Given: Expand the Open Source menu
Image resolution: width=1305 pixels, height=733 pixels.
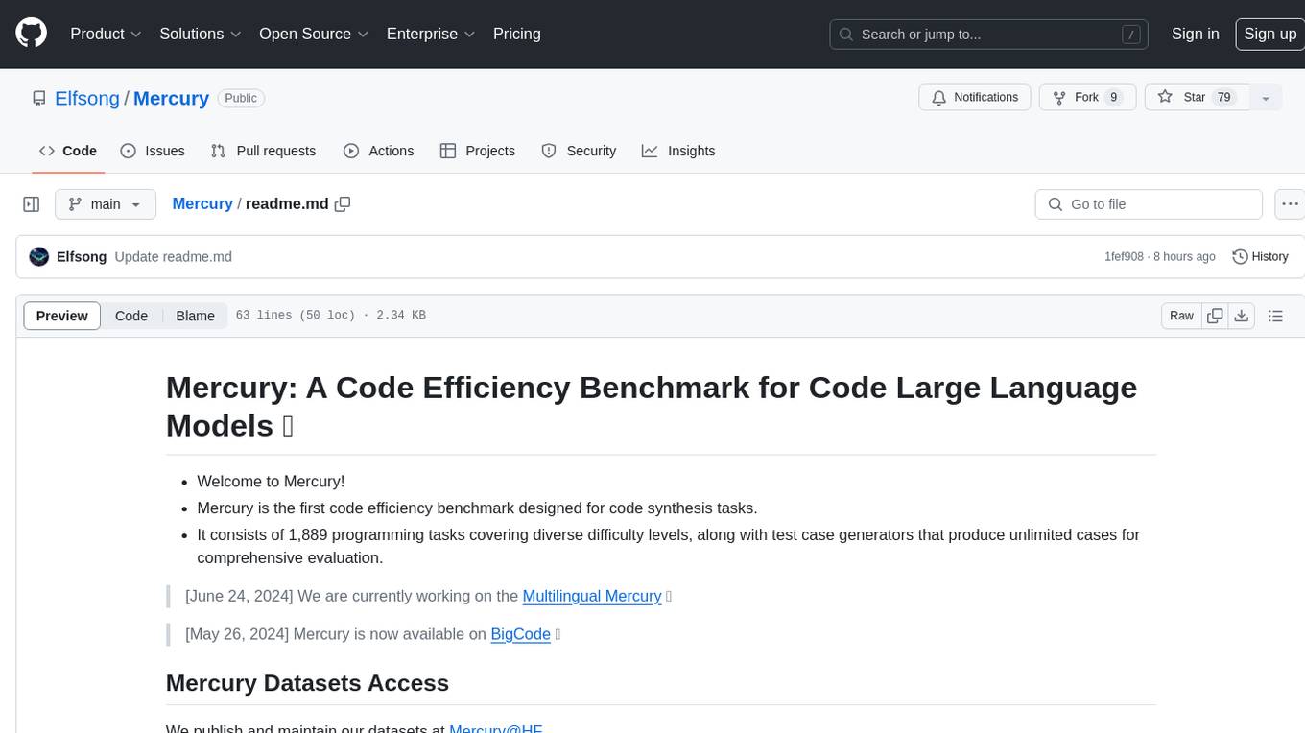Looking at the screenshot, I should [314, 34].
